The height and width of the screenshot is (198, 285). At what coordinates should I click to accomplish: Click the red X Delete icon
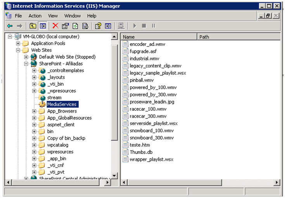tap(55, 26)
